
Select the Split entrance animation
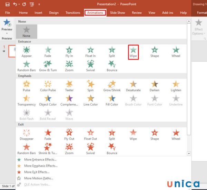point(112,52)
